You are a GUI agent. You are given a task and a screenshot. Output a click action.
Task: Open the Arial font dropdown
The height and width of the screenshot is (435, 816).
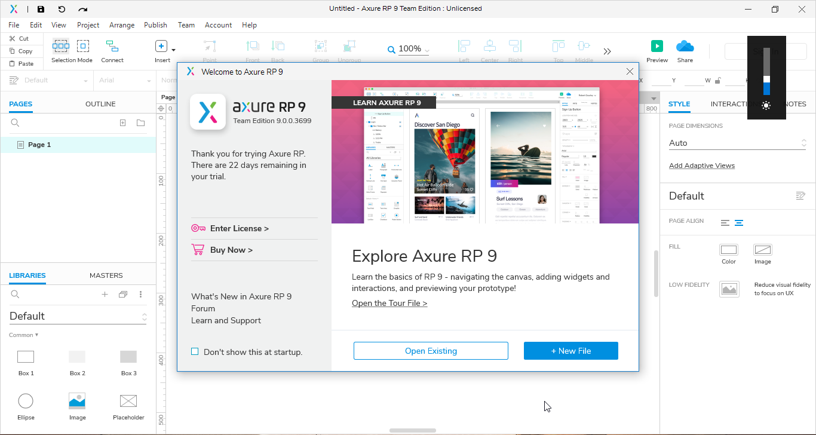pos(124,81)
